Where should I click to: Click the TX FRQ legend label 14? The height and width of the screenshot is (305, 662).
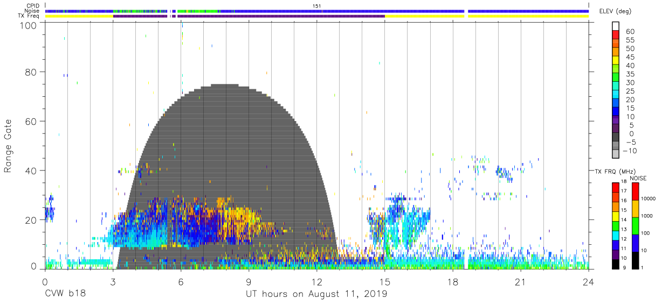624,220
